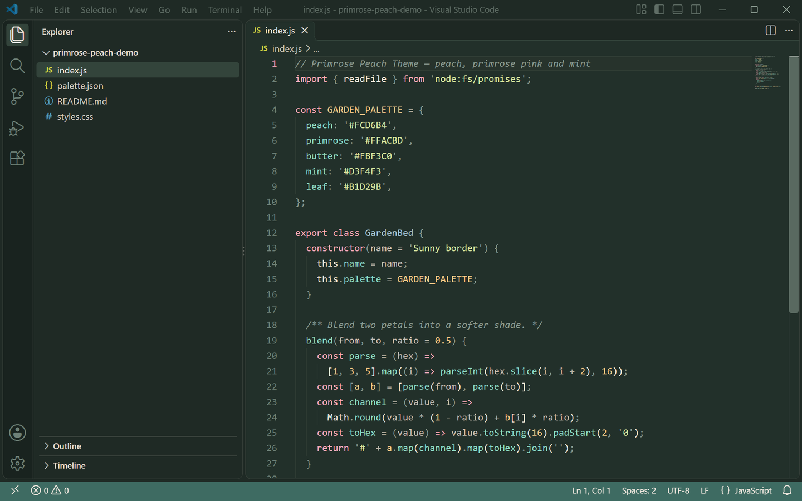This screenshot has height=501, width=802.
Task: Open README.md in the Explorer
Action: pyautogui.click(x=138, y=101)
